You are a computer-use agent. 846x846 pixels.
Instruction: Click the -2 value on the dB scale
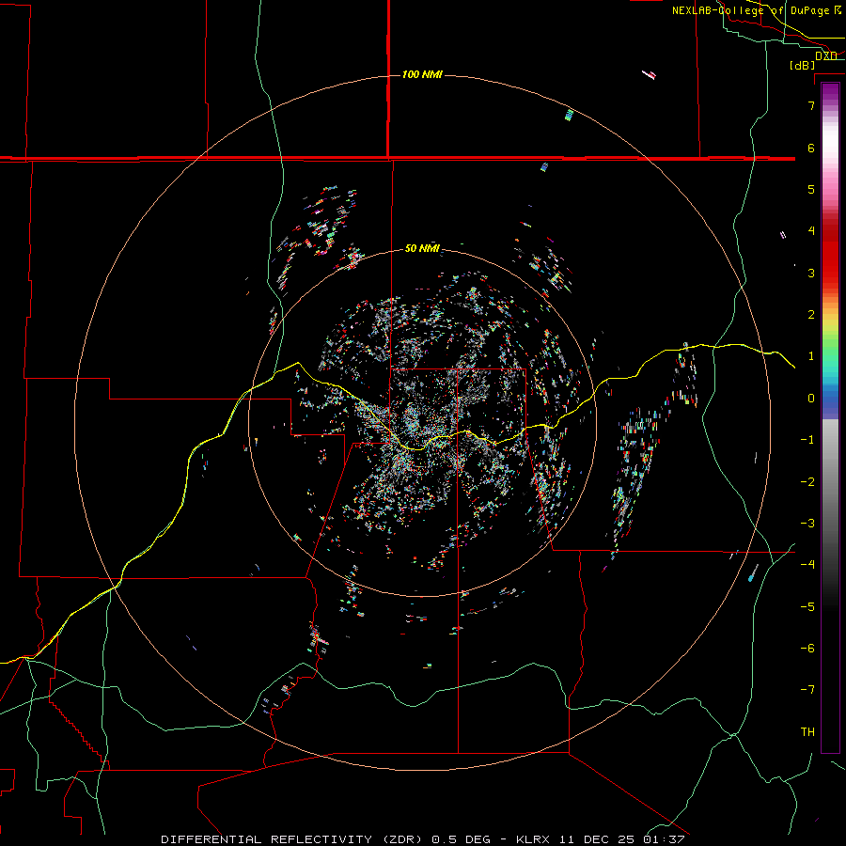point(807,481)
